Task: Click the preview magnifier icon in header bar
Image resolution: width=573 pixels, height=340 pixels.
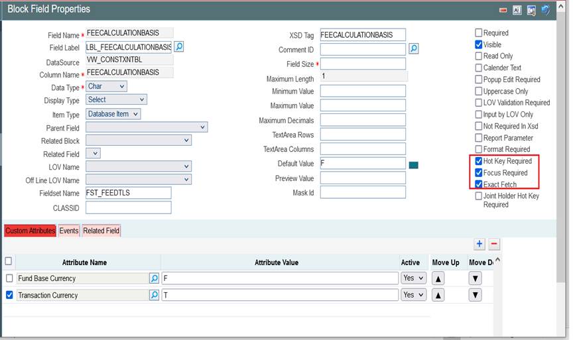Action: (531, 10)
